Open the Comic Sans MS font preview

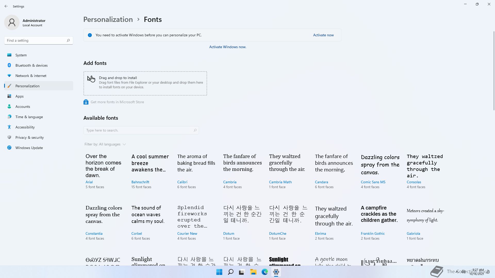[x=380, y=165]
